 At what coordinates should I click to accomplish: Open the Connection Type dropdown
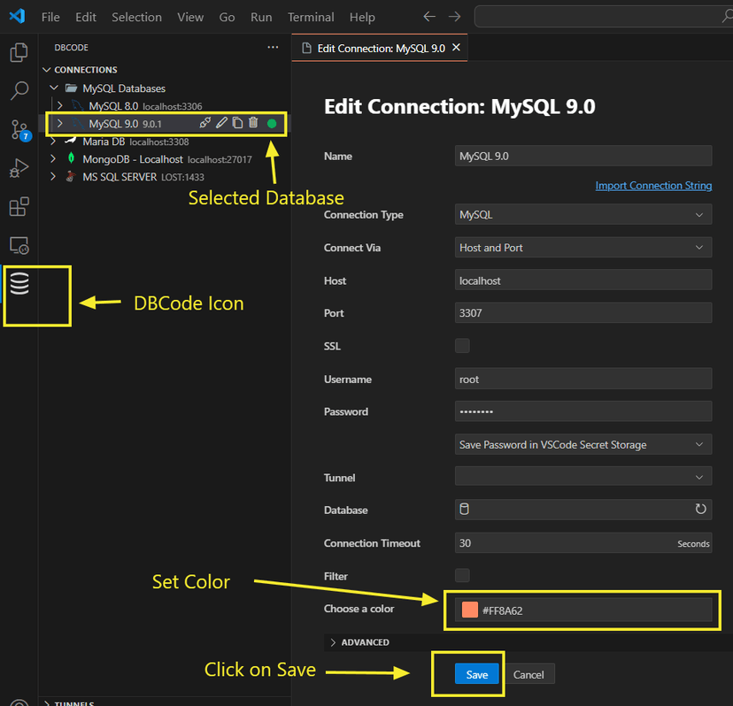pyautogui.click(x=583, y=214)
